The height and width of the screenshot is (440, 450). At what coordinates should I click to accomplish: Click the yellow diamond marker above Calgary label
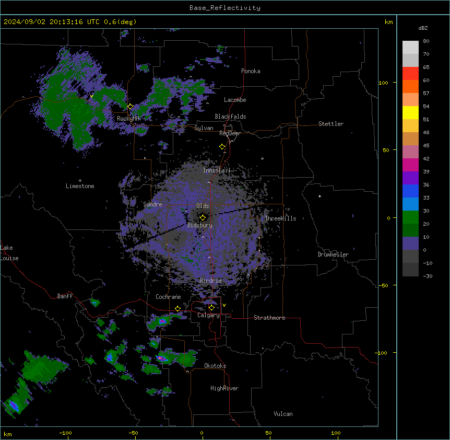pos(211,308)
